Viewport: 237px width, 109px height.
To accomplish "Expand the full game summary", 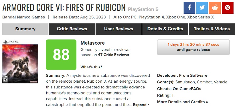I will [x=141, y=105].
